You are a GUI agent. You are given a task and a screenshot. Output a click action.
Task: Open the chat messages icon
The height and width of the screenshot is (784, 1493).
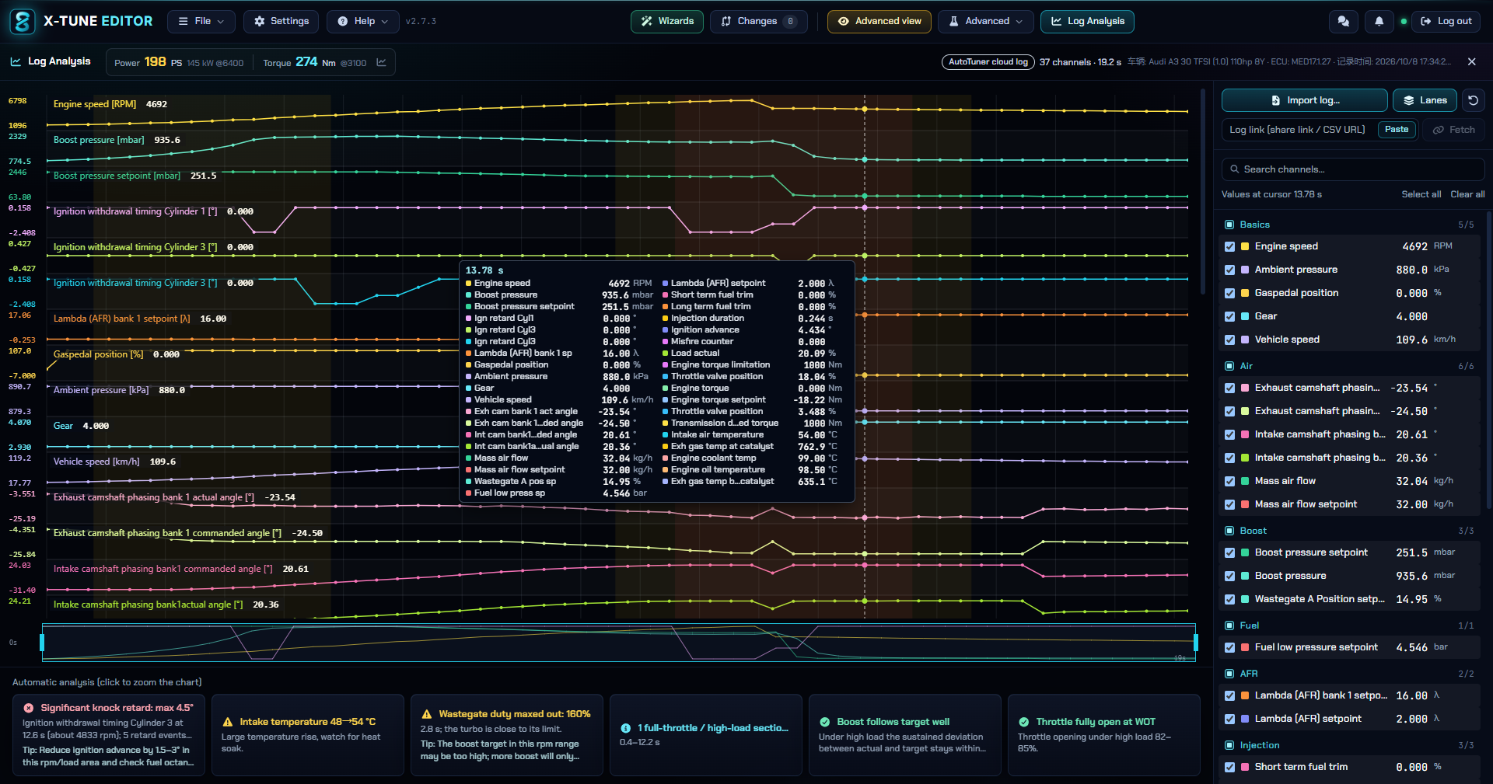point(1343,22)
